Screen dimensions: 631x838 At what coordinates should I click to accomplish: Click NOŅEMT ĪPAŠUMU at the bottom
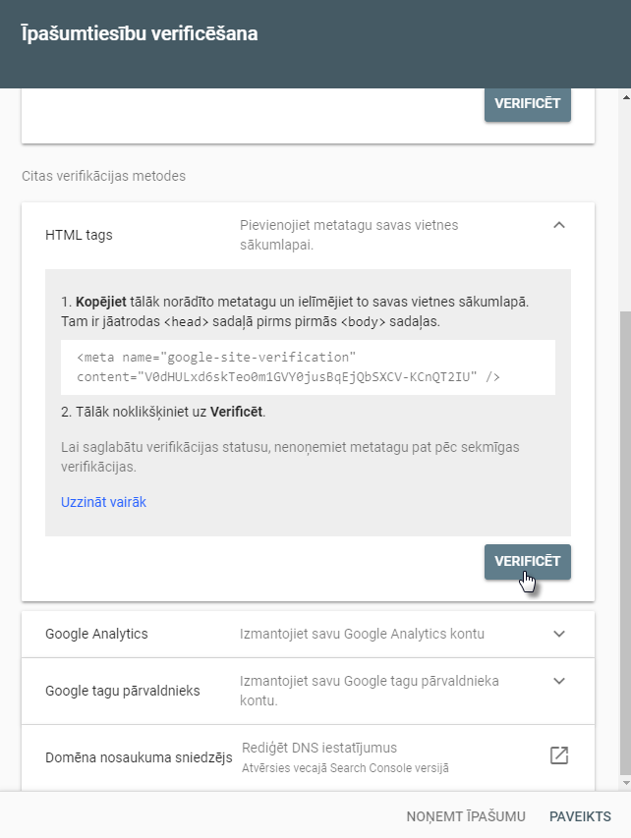click(x=466, y=816)
